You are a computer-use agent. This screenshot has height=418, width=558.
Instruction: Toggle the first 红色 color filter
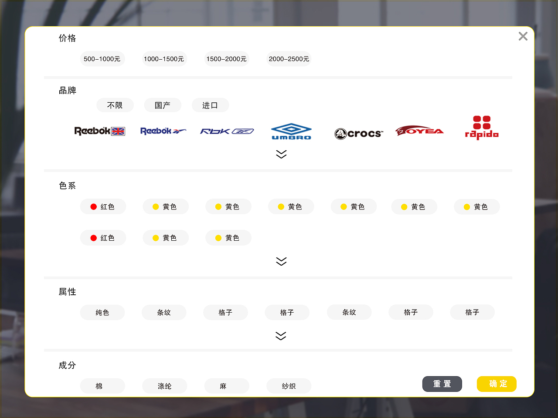pyautogui.click(x=103, y=206)
